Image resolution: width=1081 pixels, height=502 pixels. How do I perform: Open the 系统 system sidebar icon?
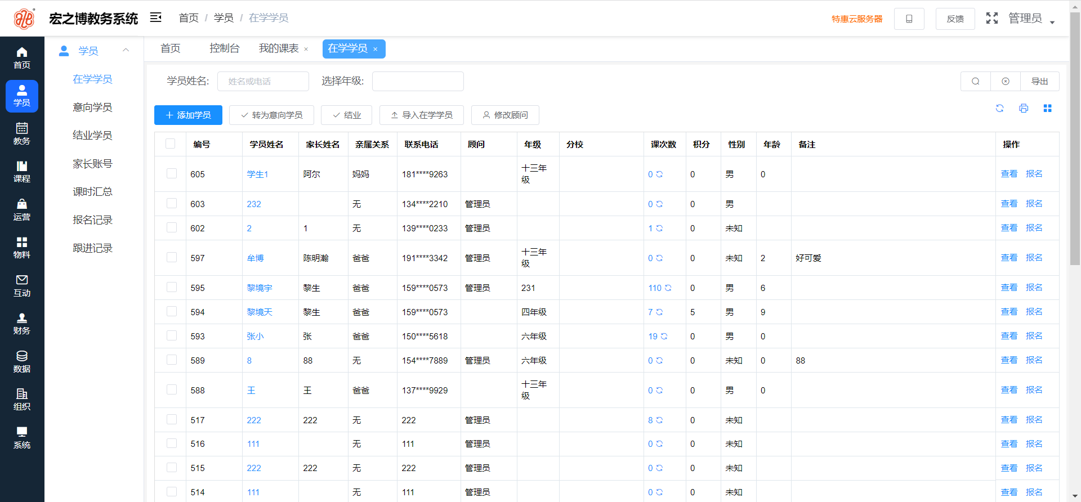[22, 438]
